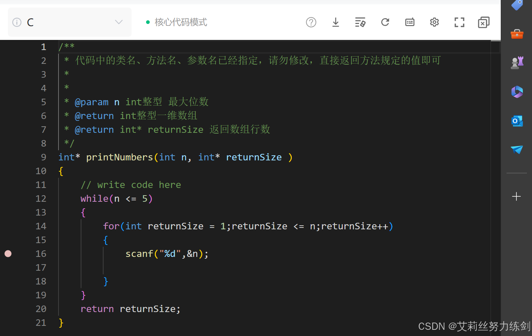Click the for loop header line
The height and width of the screenshot is (336, 532).
[248, 226]
